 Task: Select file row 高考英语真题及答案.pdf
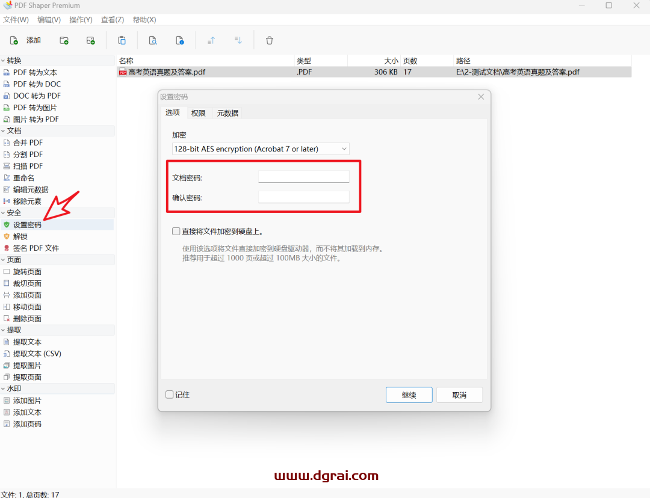coord(374,72)
